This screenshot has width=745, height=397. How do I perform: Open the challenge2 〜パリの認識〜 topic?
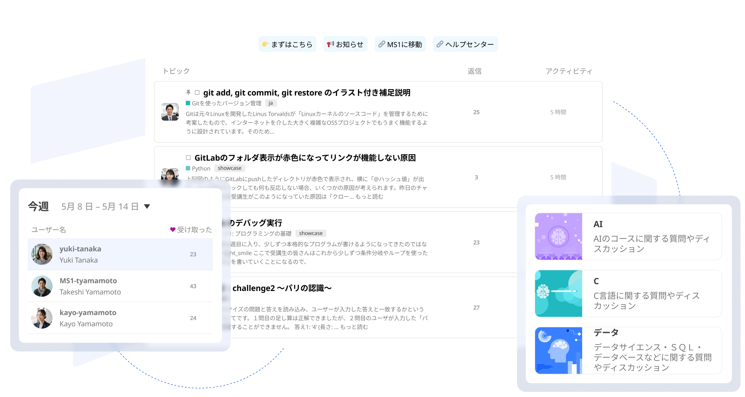pyautogui.click(x=282, y=288)
